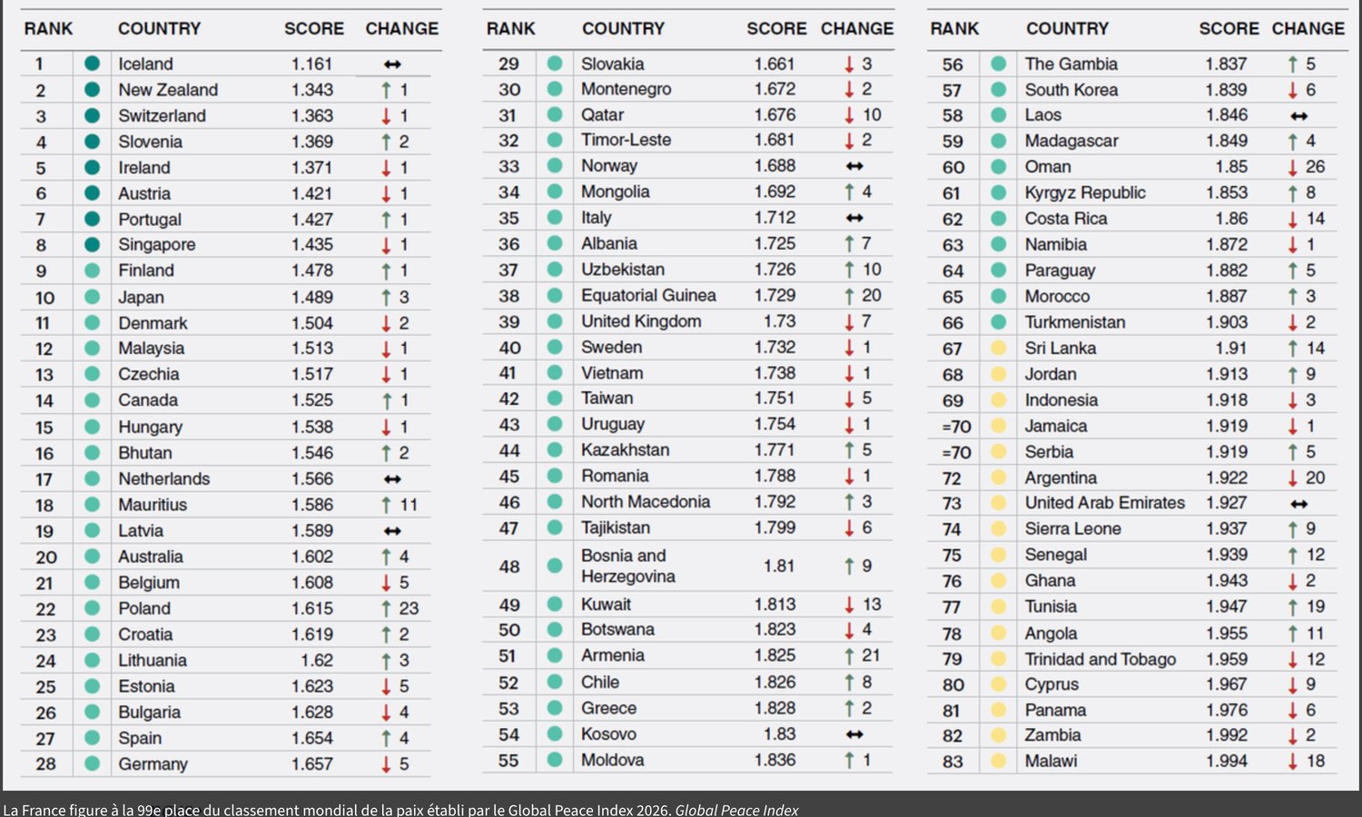Click the Global Peace Index caption credit
This screenshot has height=817, width=1362.
736,809
